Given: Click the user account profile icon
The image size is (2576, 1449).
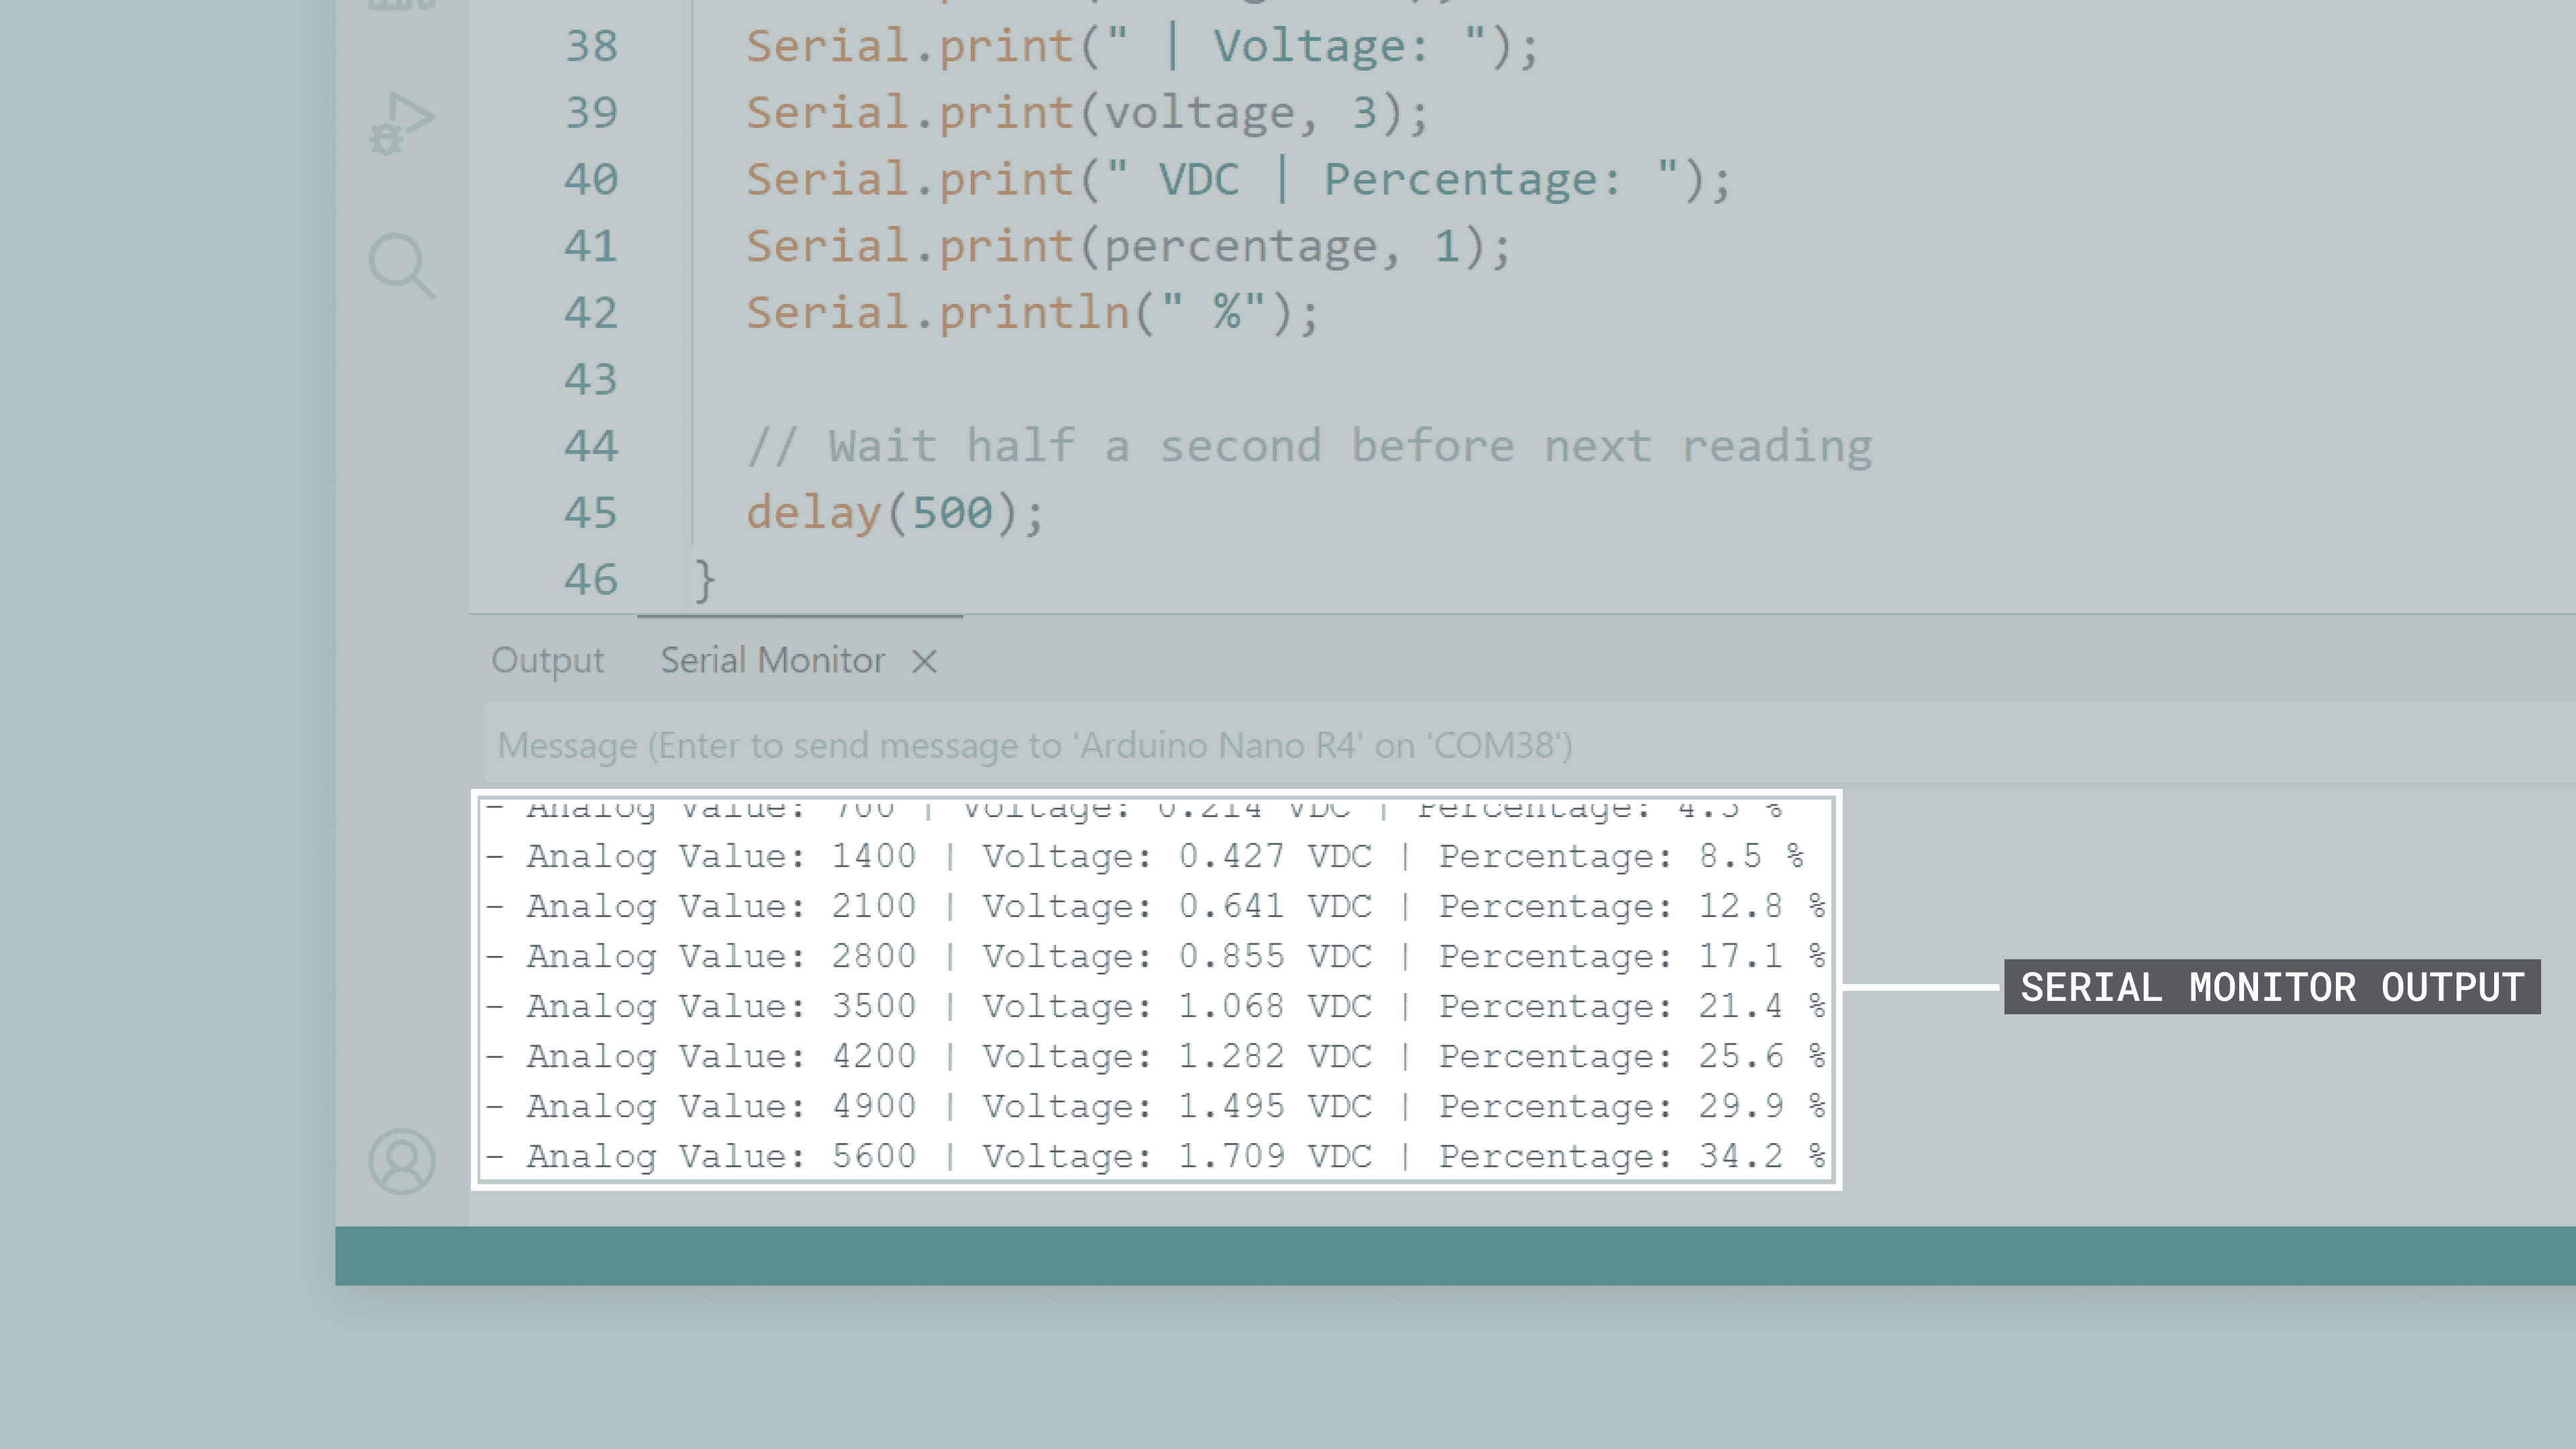Looking at the screenshot, I should click(x=401, y=1161).
